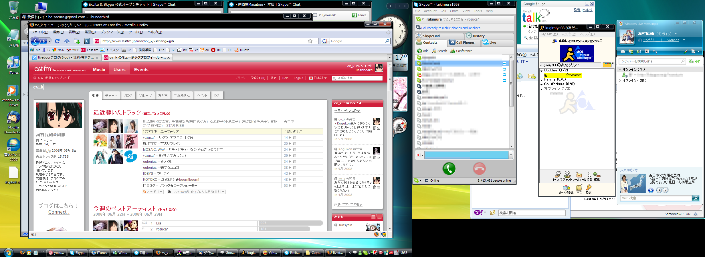705x257 pixels.
Task: Collapse オンライン (1) in Windows Live Messenger
Action: [620, 69]
